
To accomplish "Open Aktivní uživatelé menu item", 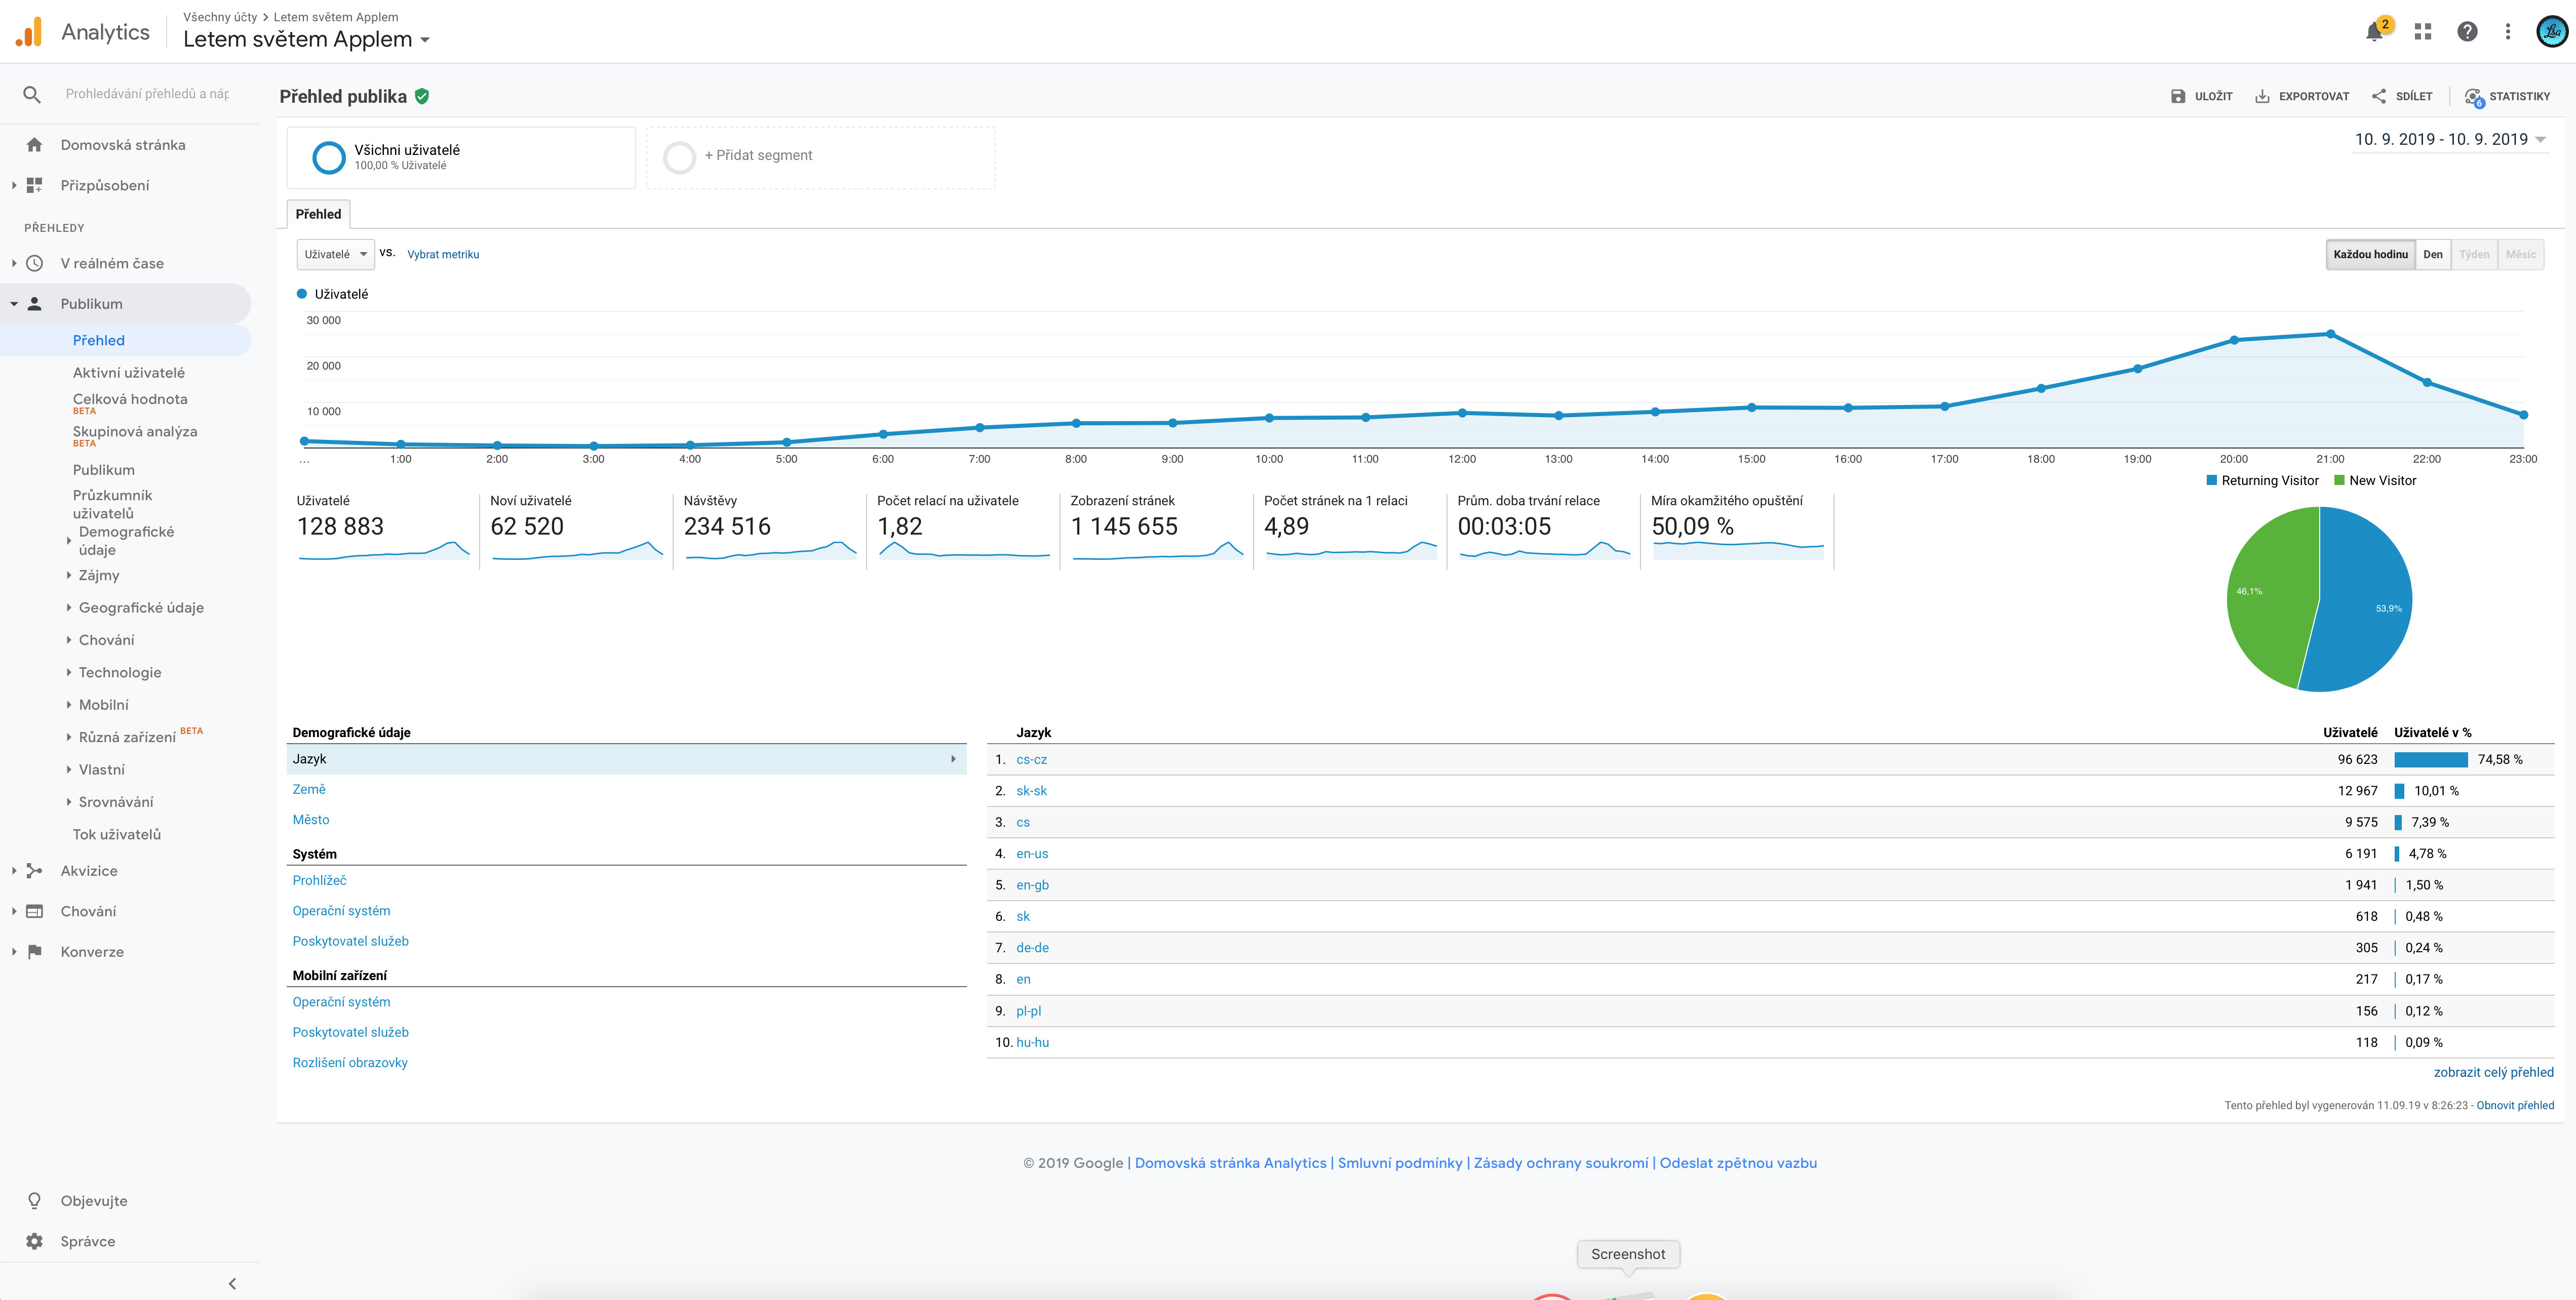I will [128, 373].
